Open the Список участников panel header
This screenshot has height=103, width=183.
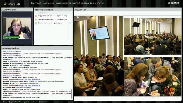point(53,10)
